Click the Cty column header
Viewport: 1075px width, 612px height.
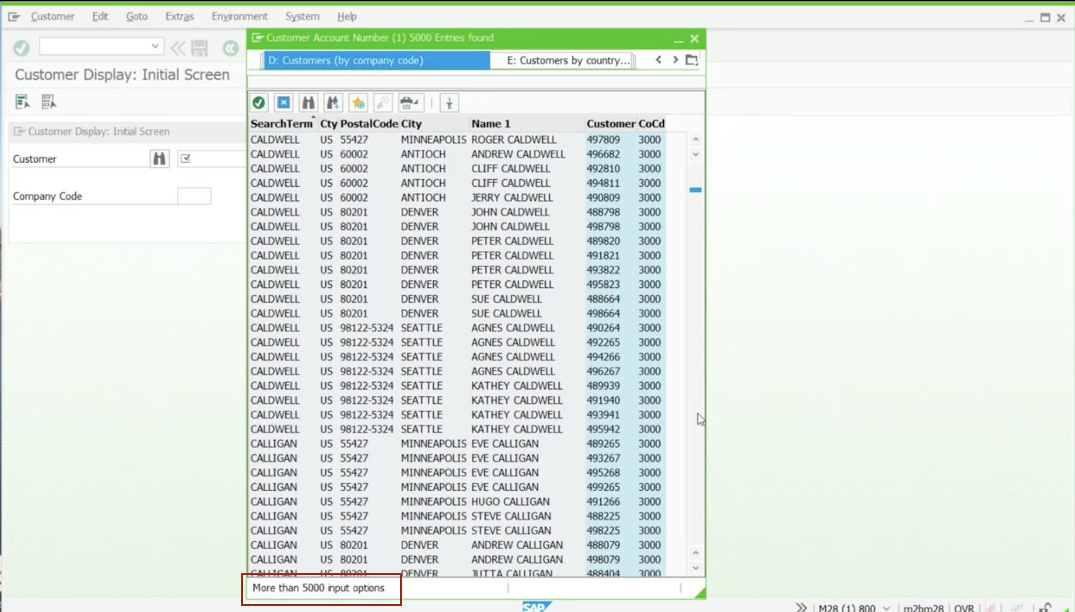(328, 123)
